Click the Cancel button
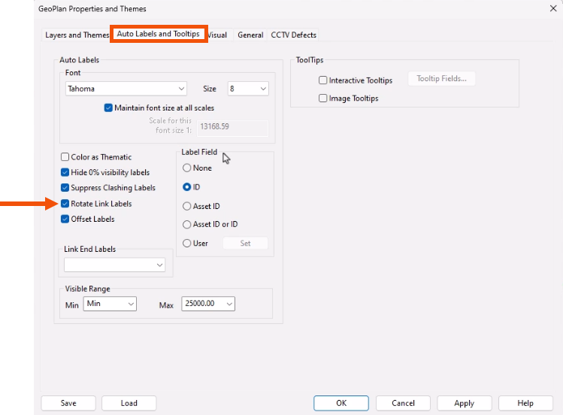Image resolution: width=563 pixels, height=415 pixels. [403, 403]
